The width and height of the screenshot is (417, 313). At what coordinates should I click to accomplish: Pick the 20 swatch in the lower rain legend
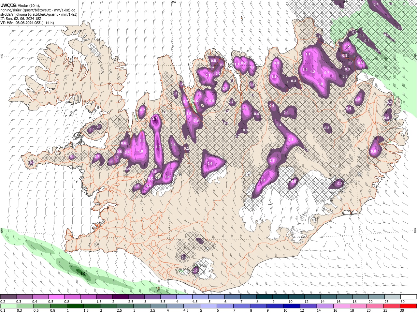[x=375, y=306]
